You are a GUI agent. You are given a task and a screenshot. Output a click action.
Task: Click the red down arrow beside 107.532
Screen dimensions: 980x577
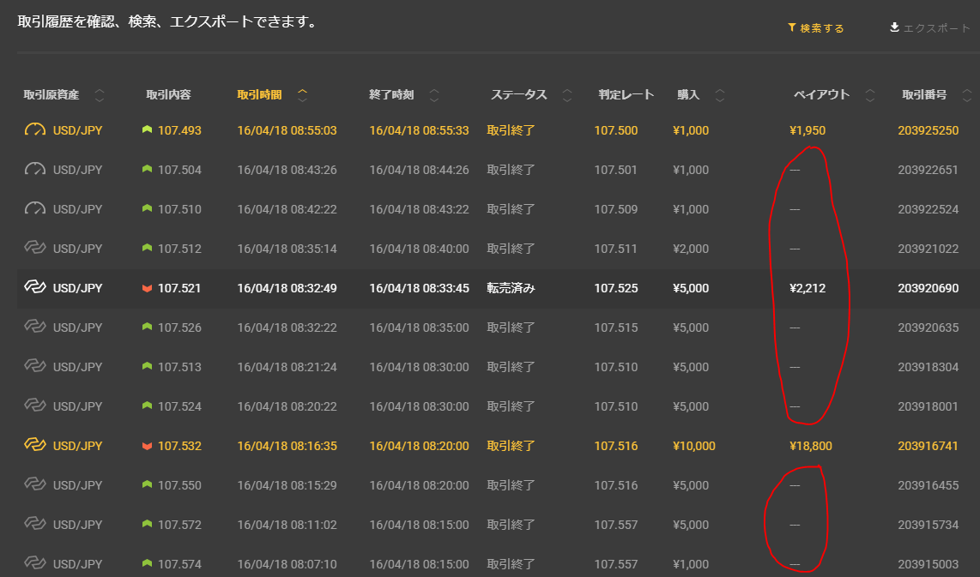[x=147, y=446]
